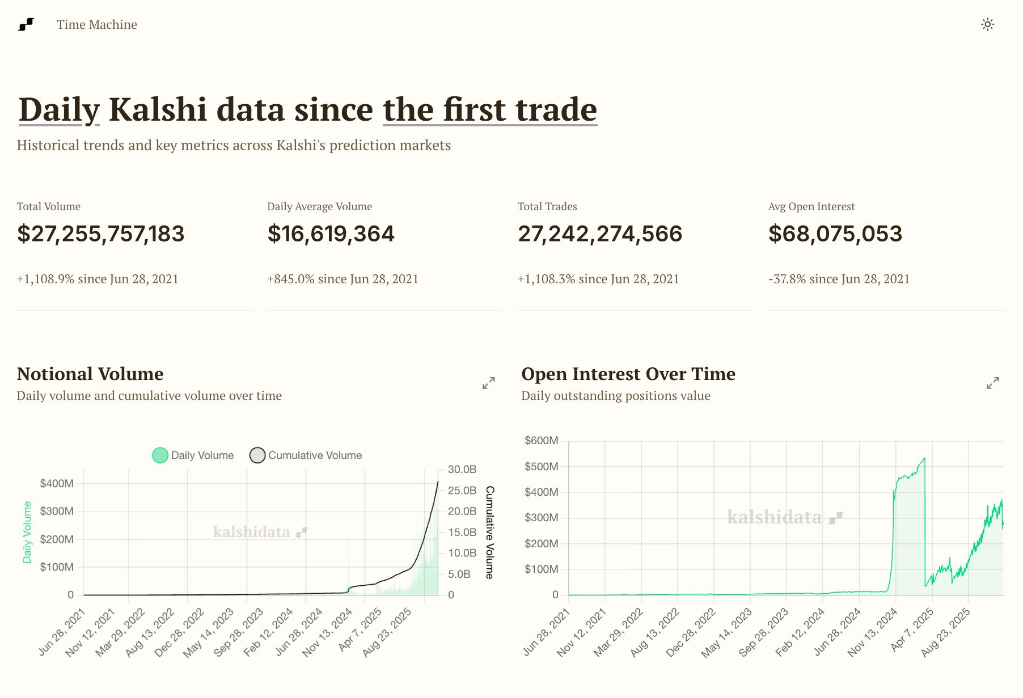Image resolution: width=1023 pixels, height=698 pixels.
Task: Toggle the light/dark theme sun icon
Action: point(988,24)
